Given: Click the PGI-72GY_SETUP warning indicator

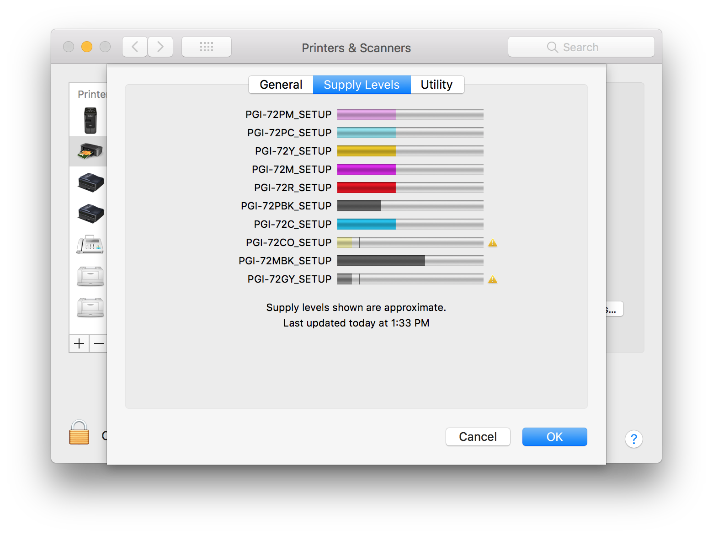Looking at the screenshot, I should click(493, 279).
